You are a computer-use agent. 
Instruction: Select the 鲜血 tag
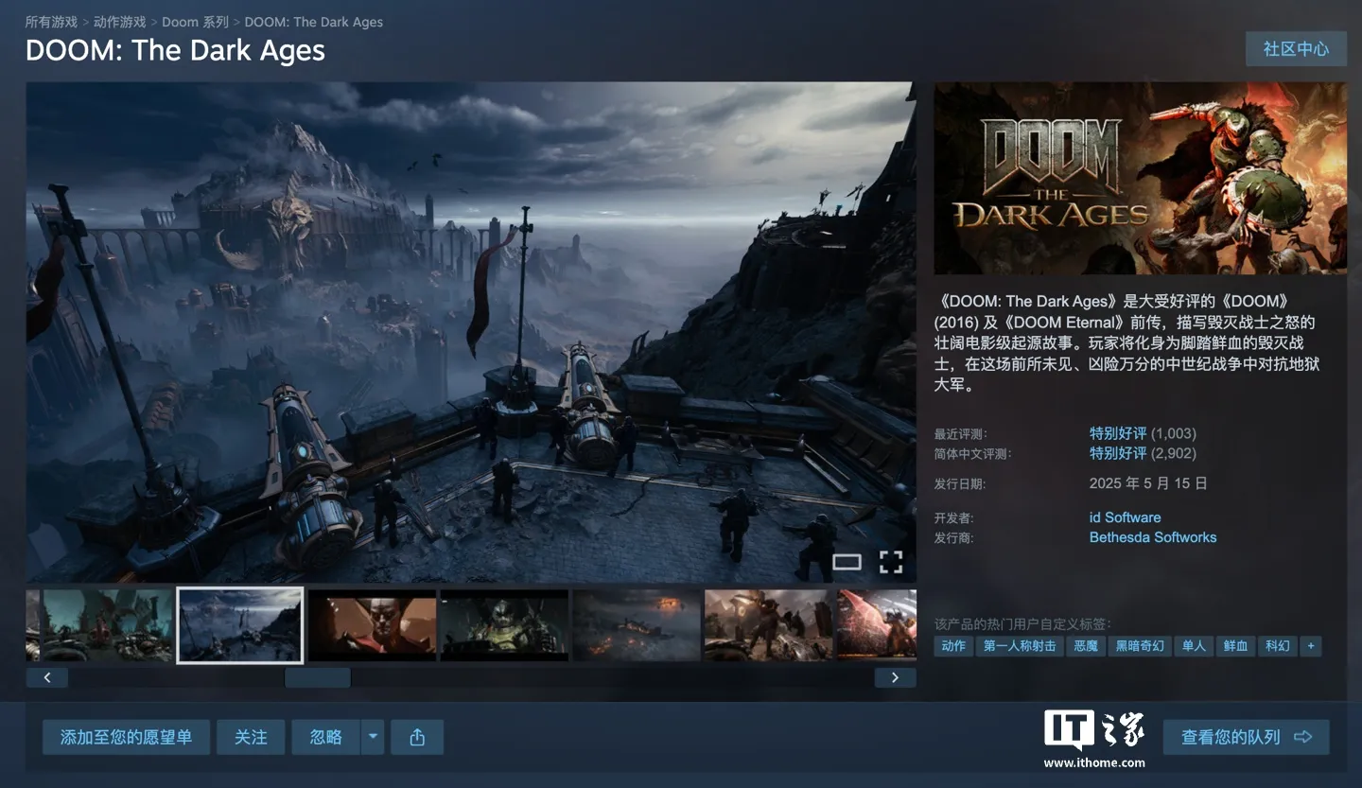pyautogui.click(x=1235, y=646)
